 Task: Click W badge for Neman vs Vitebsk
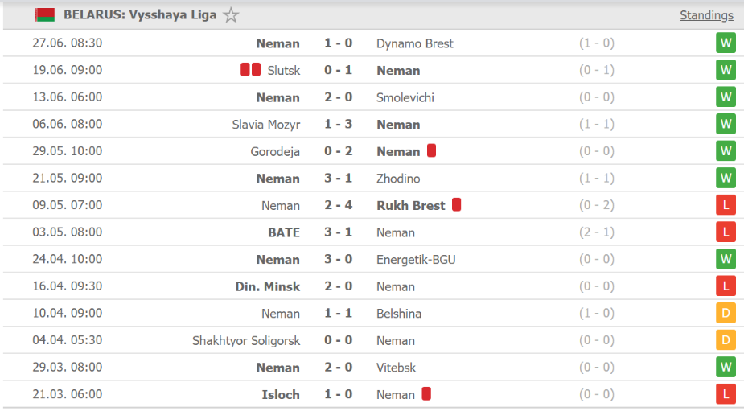726,368
